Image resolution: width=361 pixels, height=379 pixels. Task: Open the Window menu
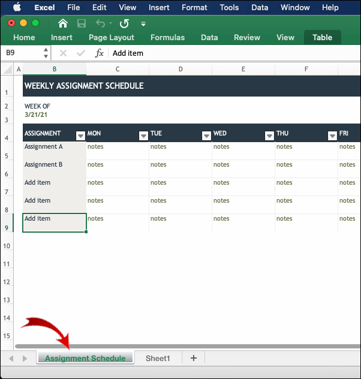(x=295, y=7)
